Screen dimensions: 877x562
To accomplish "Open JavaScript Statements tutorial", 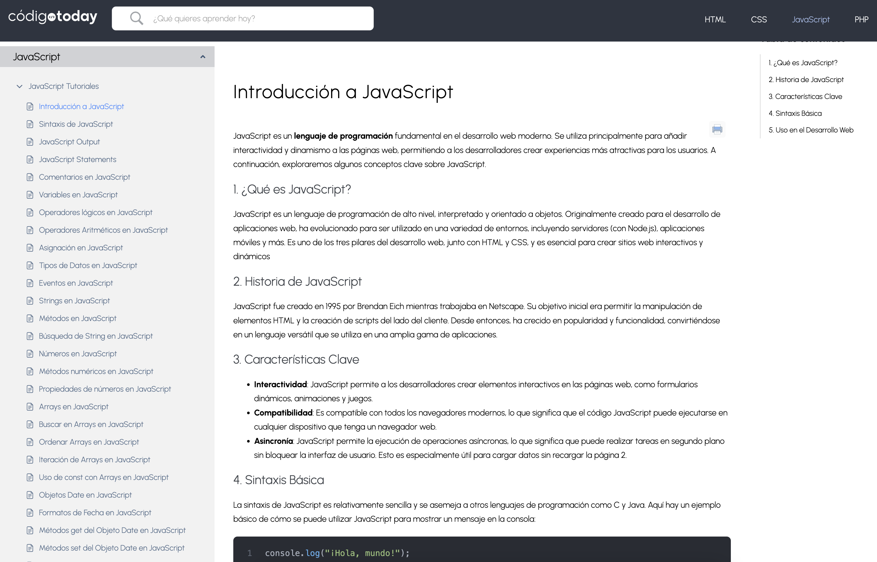I will [x=78, y=159].
